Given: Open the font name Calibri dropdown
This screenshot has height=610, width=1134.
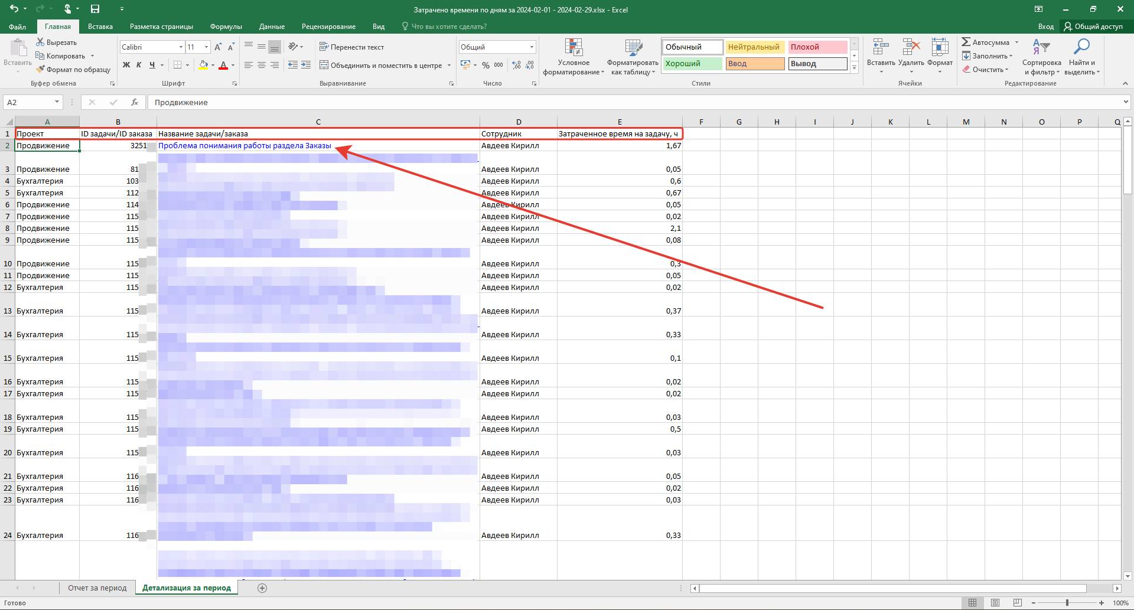Looking at the screenshot, I should (181, 47).
